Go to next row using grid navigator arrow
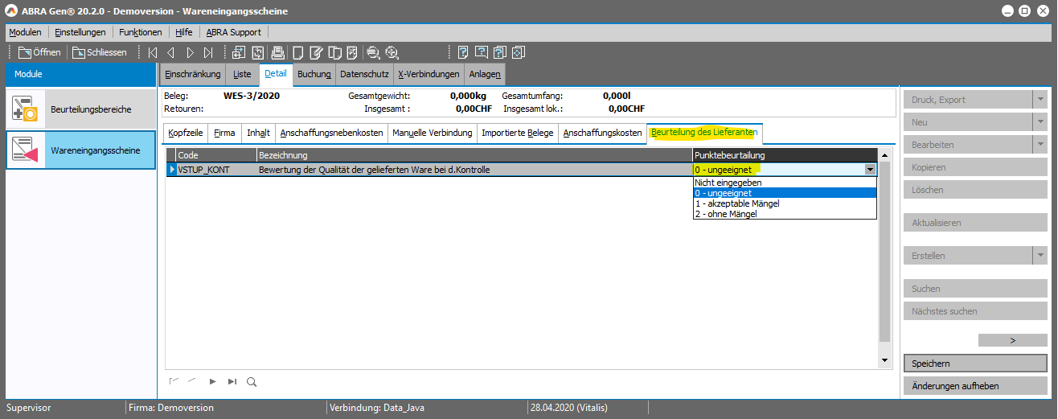This screenshot has height=419, width=1058. [213, 382]
